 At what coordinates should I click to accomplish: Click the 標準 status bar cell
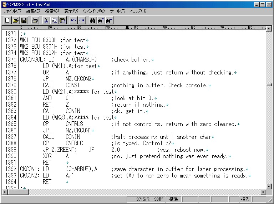173,199
